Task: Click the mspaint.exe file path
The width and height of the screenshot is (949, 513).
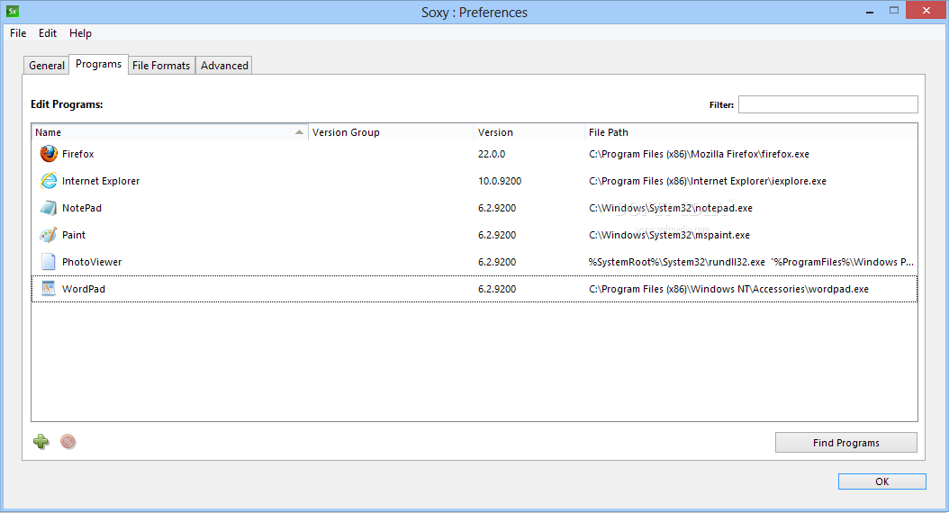Action: [669, 235]
